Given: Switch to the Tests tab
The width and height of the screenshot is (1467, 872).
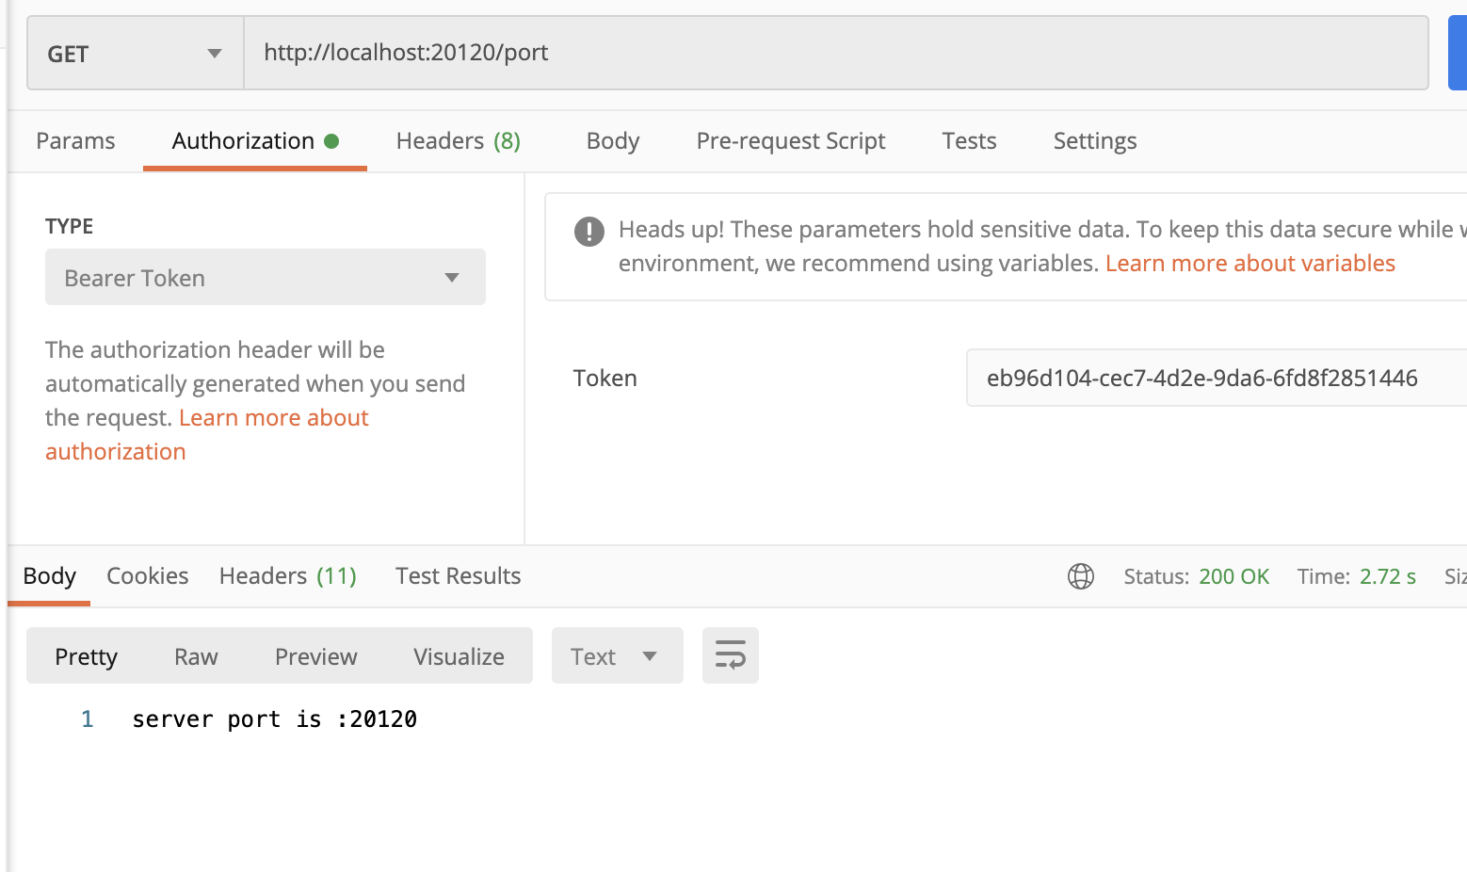Looking at the screenshot, I should [x=968, y=140].
